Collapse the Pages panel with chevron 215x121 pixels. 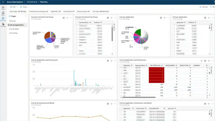point(25,16)
